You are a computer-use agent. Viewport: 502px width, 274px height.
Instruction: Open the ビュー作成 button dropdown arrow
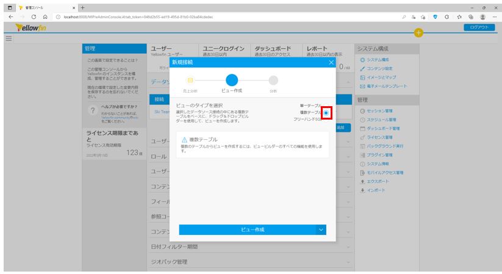click(321, 230)
